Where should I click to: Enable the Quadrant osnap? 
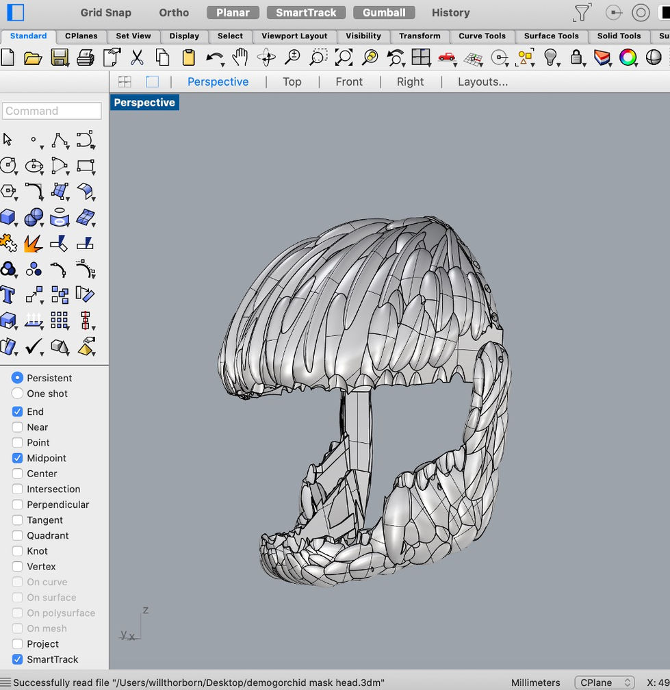tap(17, 535)
